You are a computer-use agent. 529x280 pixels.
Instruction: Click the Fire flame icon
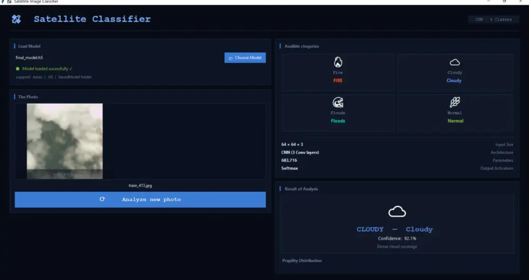[x=338, y=62]
